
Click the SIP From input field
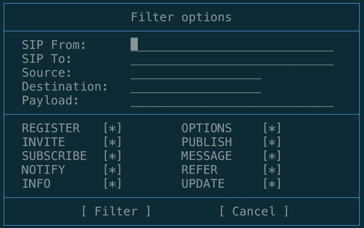232,45
